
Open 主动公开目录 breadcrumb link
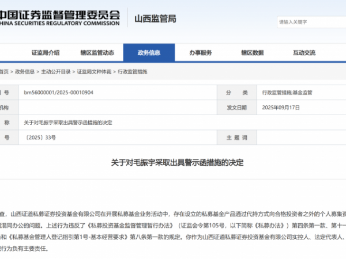click(x=55, y=72)
